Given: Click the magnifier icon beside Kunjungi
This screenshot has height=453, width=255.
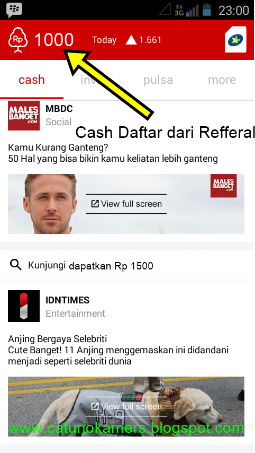Looking at the screenshot, I should pyautogui.click(x=15, y=264).
